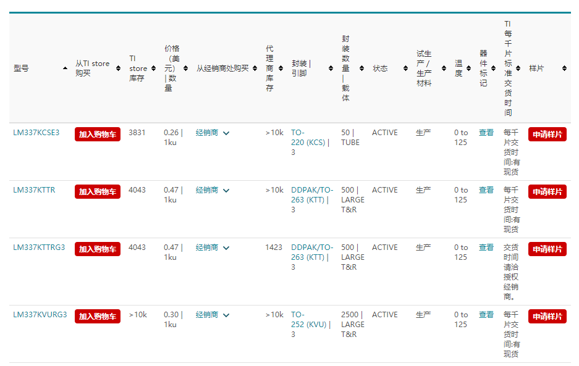Sort by 封装数量|载体 column
This screenshot has height=366, width=579.
pos(362,69)
